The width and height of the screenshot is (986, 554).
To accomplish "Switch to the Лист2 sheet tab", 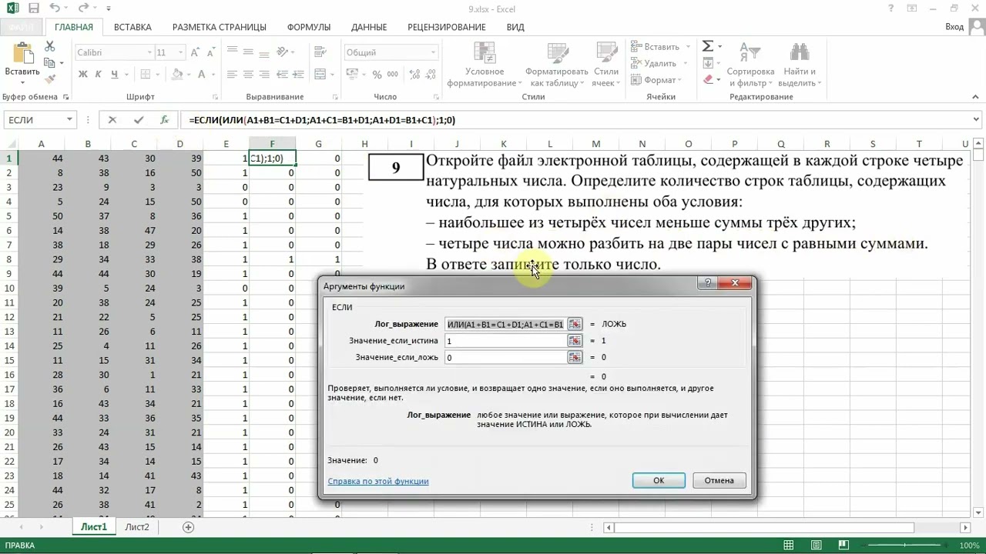I will coord(137,527).
